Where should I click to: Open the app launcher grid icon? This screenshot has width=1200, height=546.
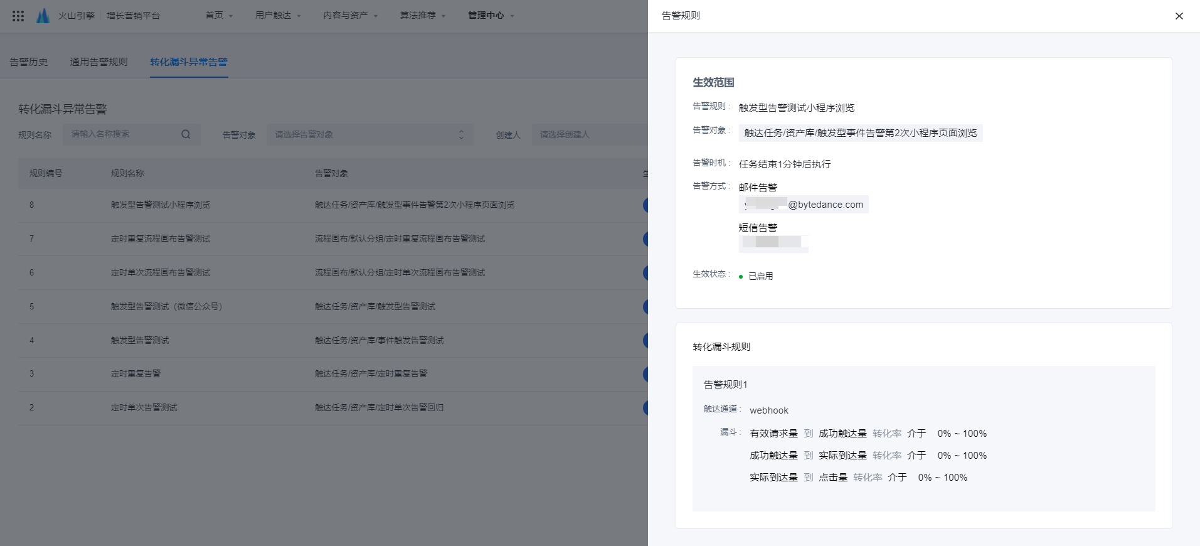18,16
